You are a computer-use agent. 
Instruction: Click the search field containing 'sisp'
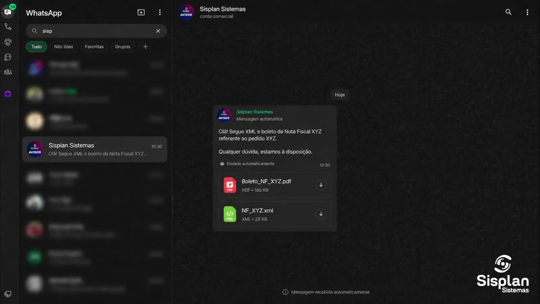[x=96, y=31]
